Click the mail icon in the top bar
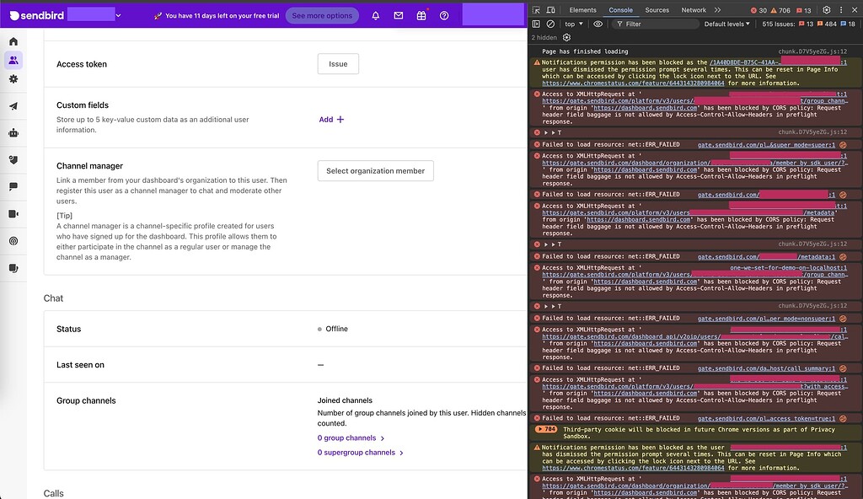 [x=398, y=15]
